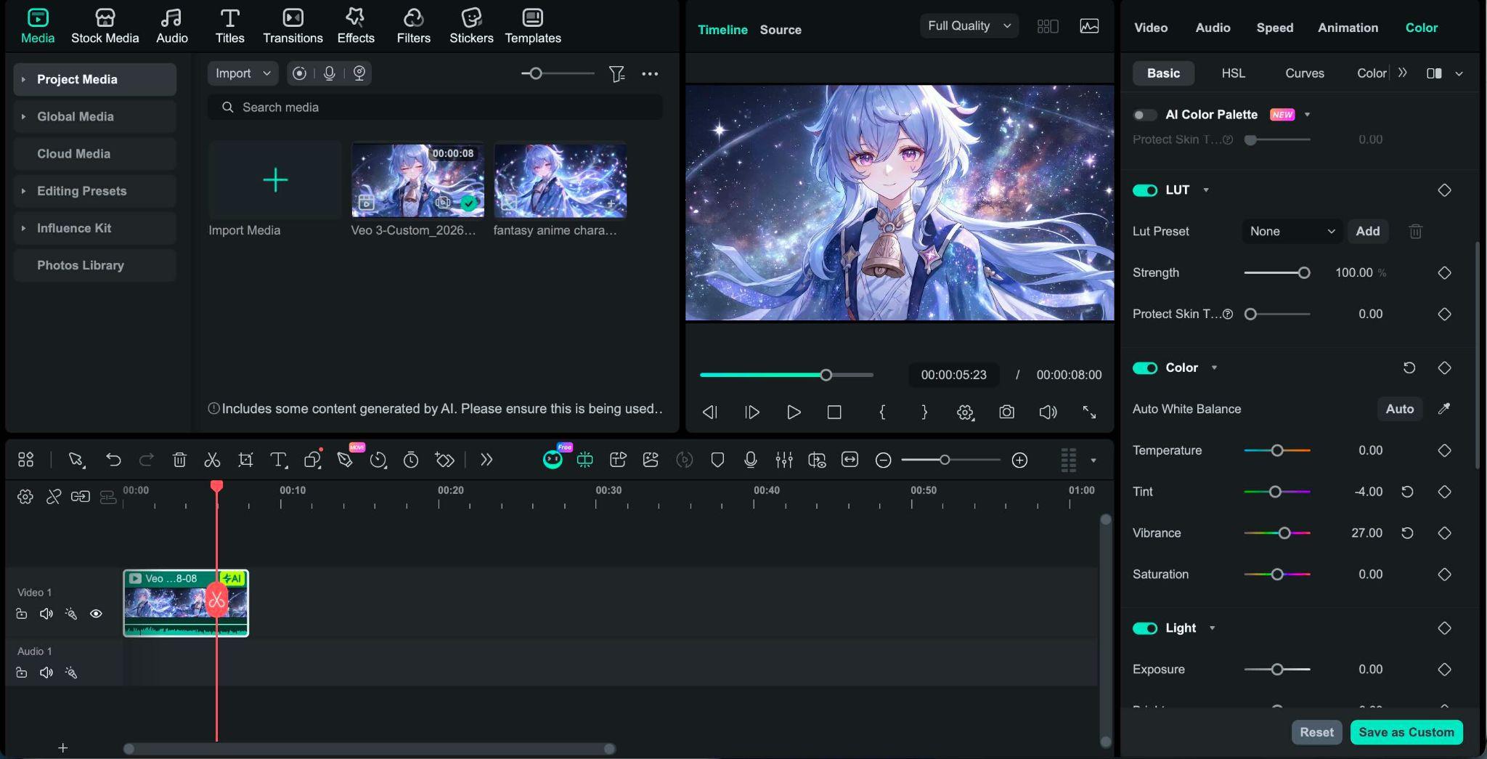This screenshot has height=759, width=1487.
Task: Click the Import Media tile
Action: click(275, 179)
